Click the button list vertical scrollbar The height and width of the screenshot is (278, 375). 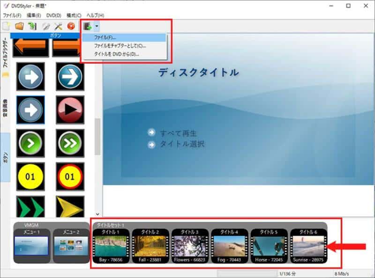pos(97,136)
